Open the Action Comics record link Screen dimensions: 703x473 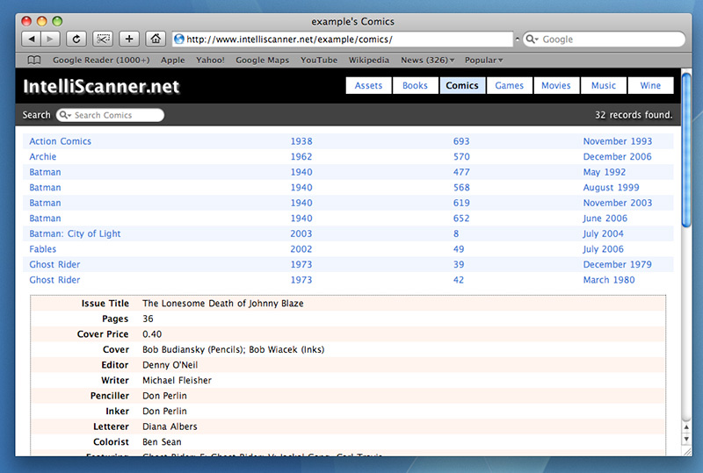(60, 141)
